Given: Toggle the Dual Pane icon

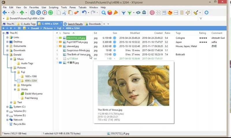Looking at the screenshot, I should pos(176,13).
